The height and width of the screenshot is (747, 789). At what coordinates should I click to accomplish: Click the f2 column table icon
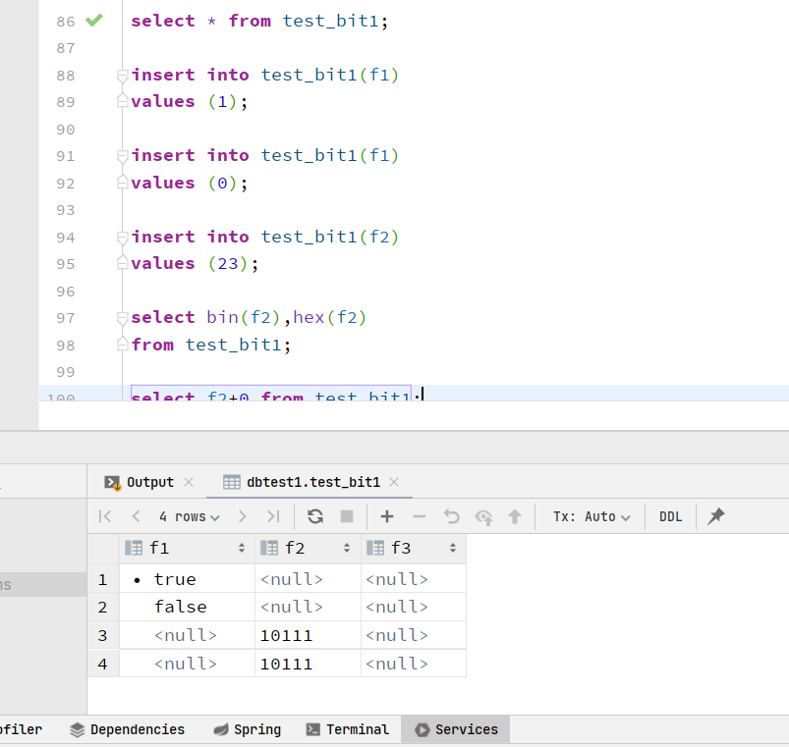(x=269, y=548)
